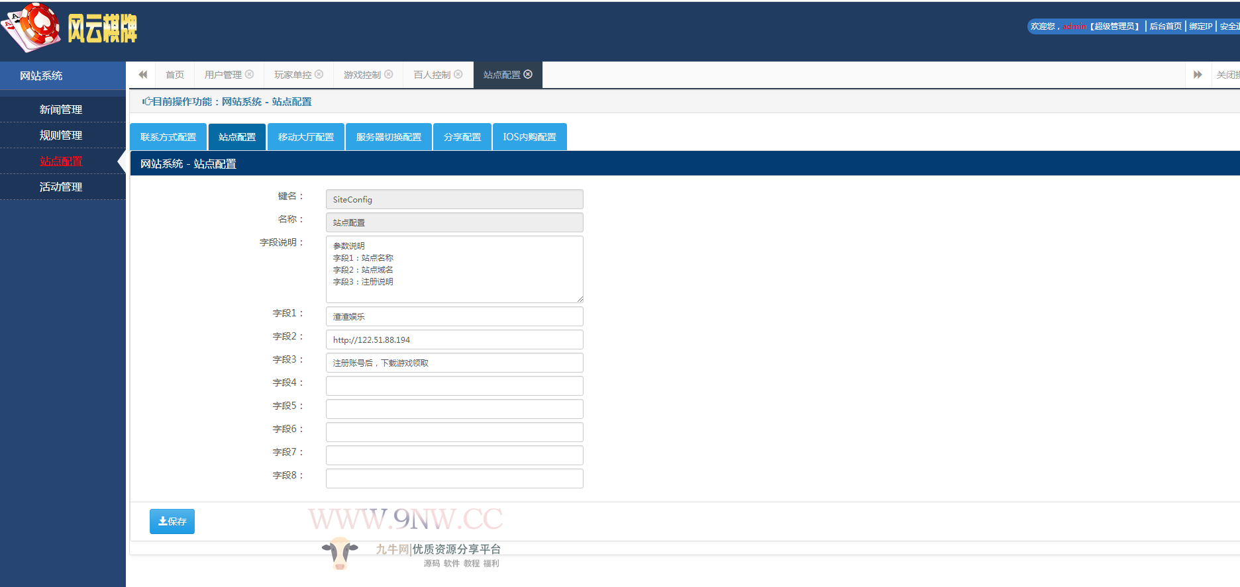Open the 首页 tab
This screenshot has width=1240, height=587.
175,75
